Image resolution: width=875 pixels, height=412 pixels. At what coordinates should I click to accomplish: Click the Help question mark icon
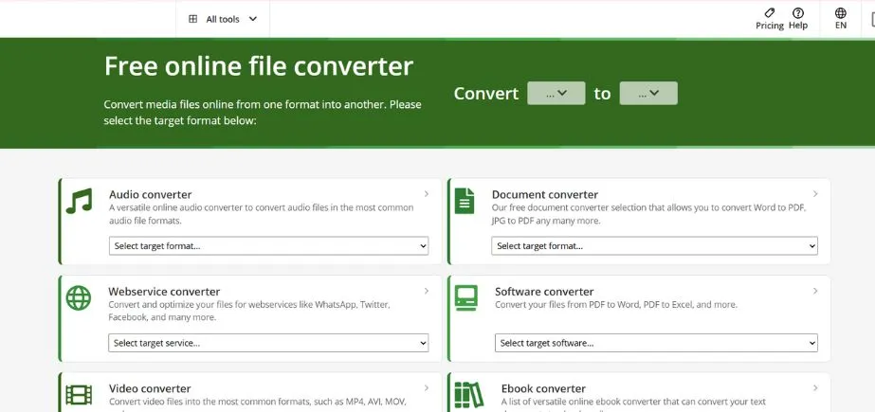click(x=798, y=13)
